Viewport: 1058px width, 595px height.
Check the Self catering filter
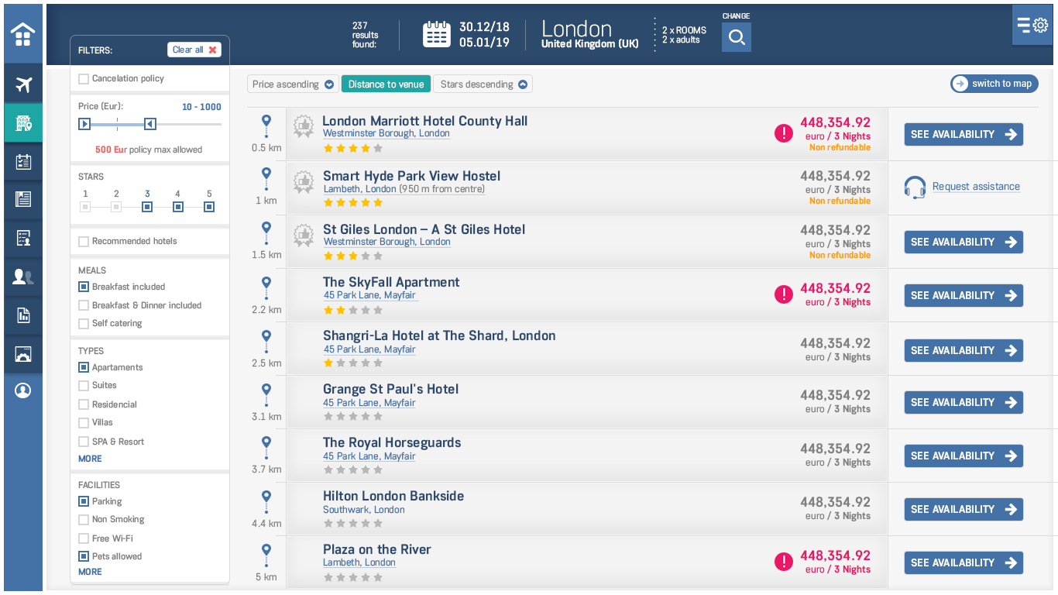coord(84,324)
